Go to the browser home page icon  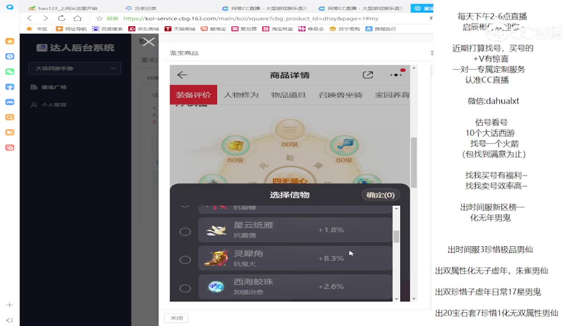click(x=78, y=19)
